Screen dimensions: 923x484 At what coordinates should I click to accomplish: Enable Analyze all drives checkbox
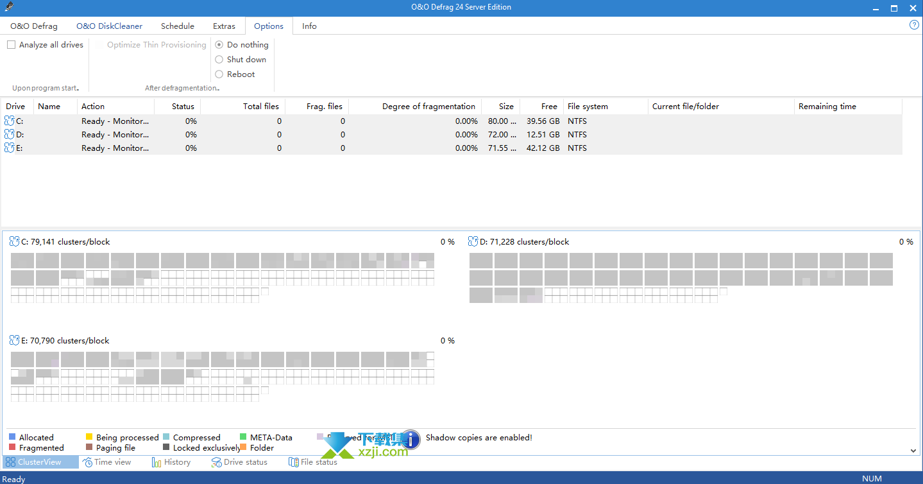11,45
